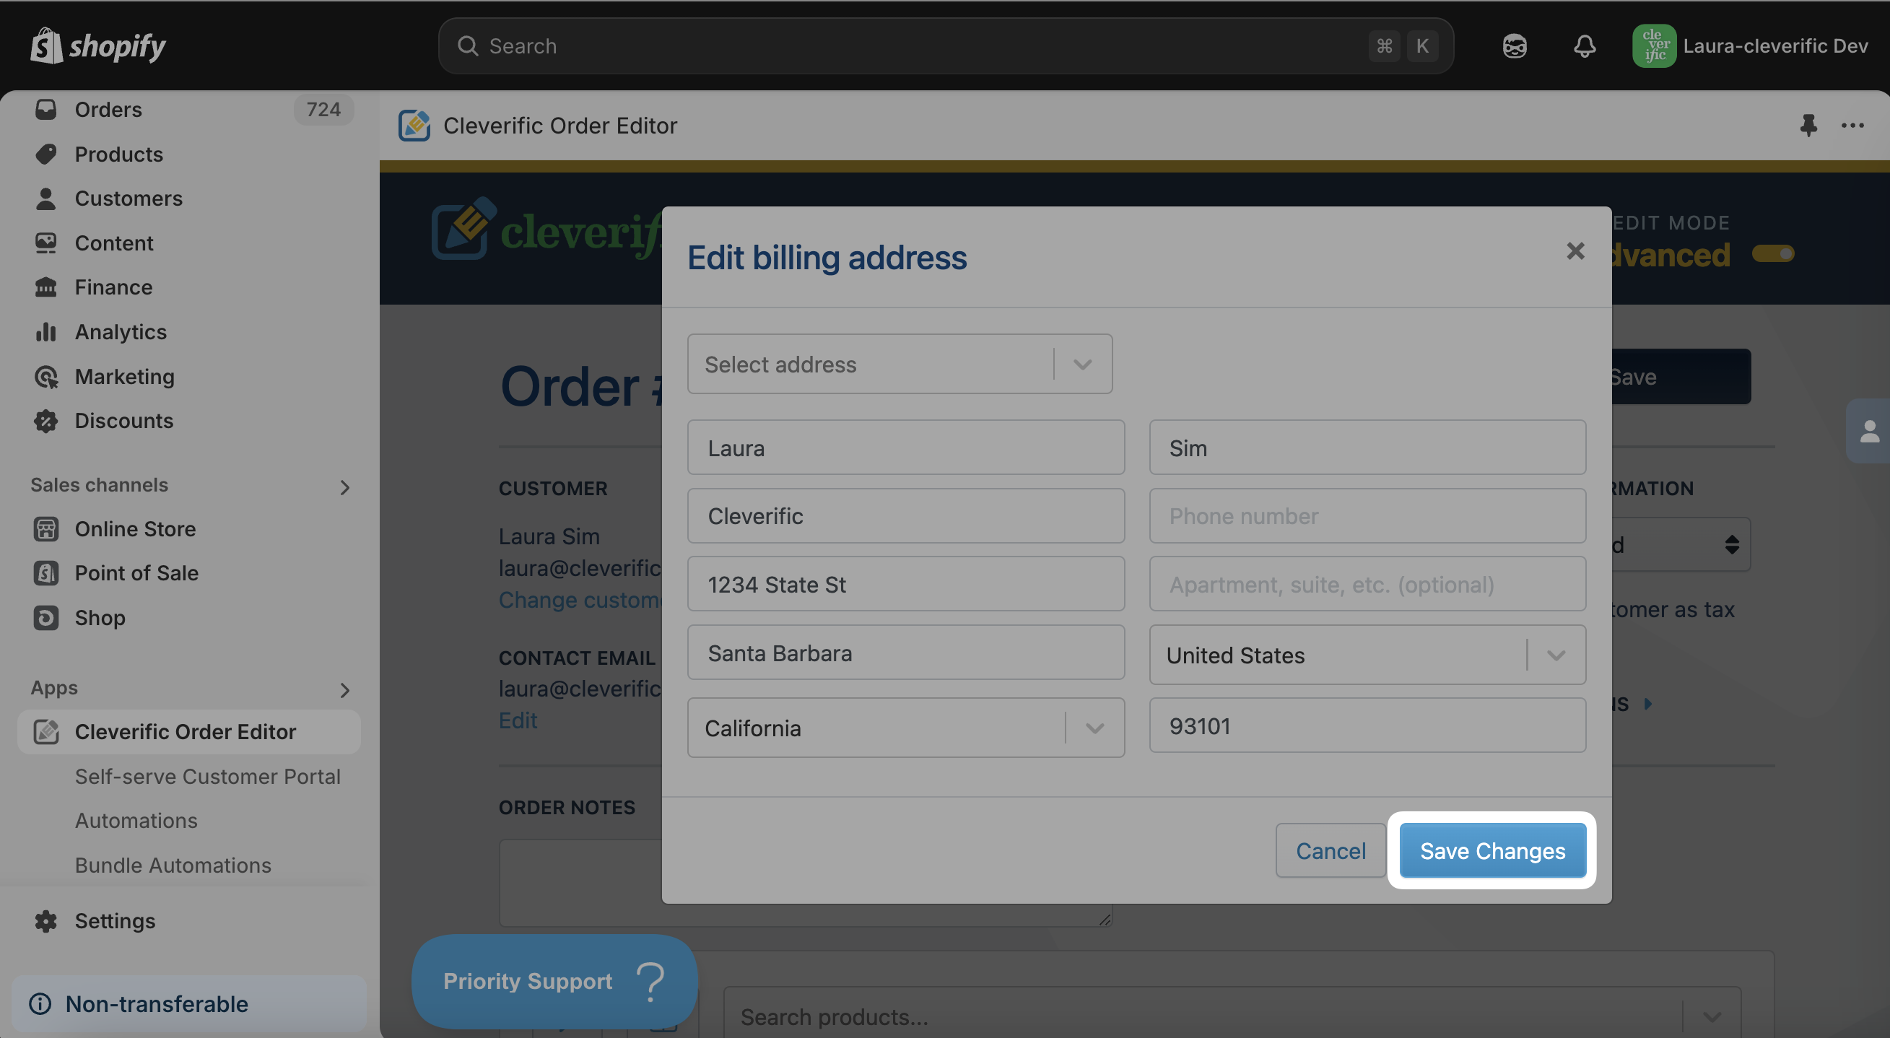The image size is (1890, 1038).
Task: Open the Sidekick assistant icon
Action: click(1515, 46)
